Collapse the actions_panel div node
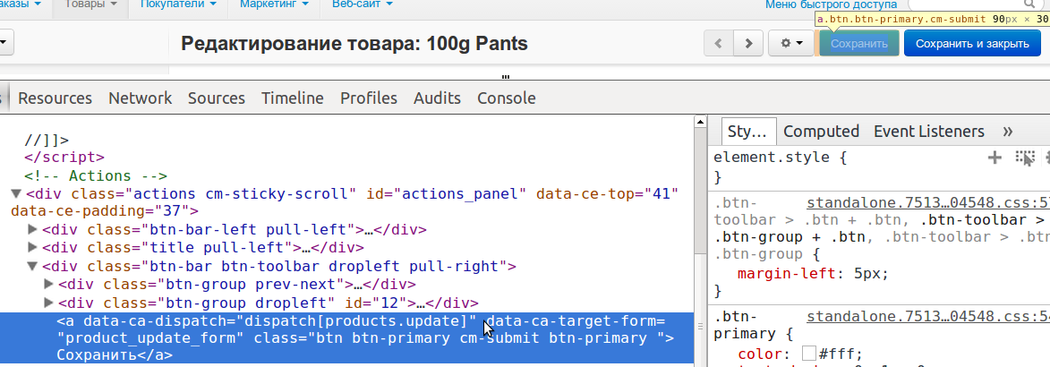The image size is (1050, 367). [x=16, y=193]
